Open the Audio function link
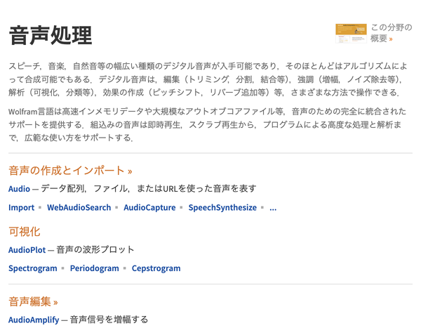 19,189
